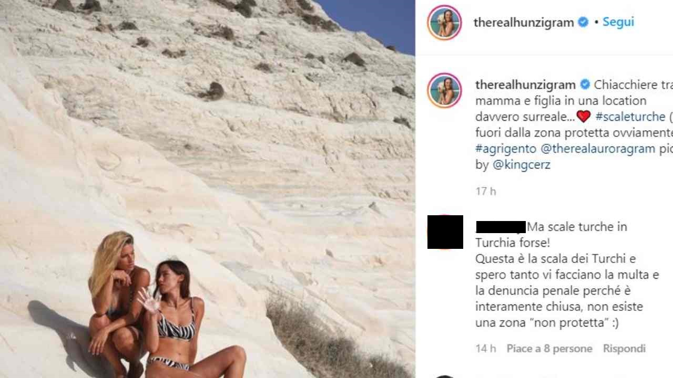The width and height of the screenshot is (673, 378).
Task: Click the red heart emoji in the caption
Action: (x=584, y=117)
